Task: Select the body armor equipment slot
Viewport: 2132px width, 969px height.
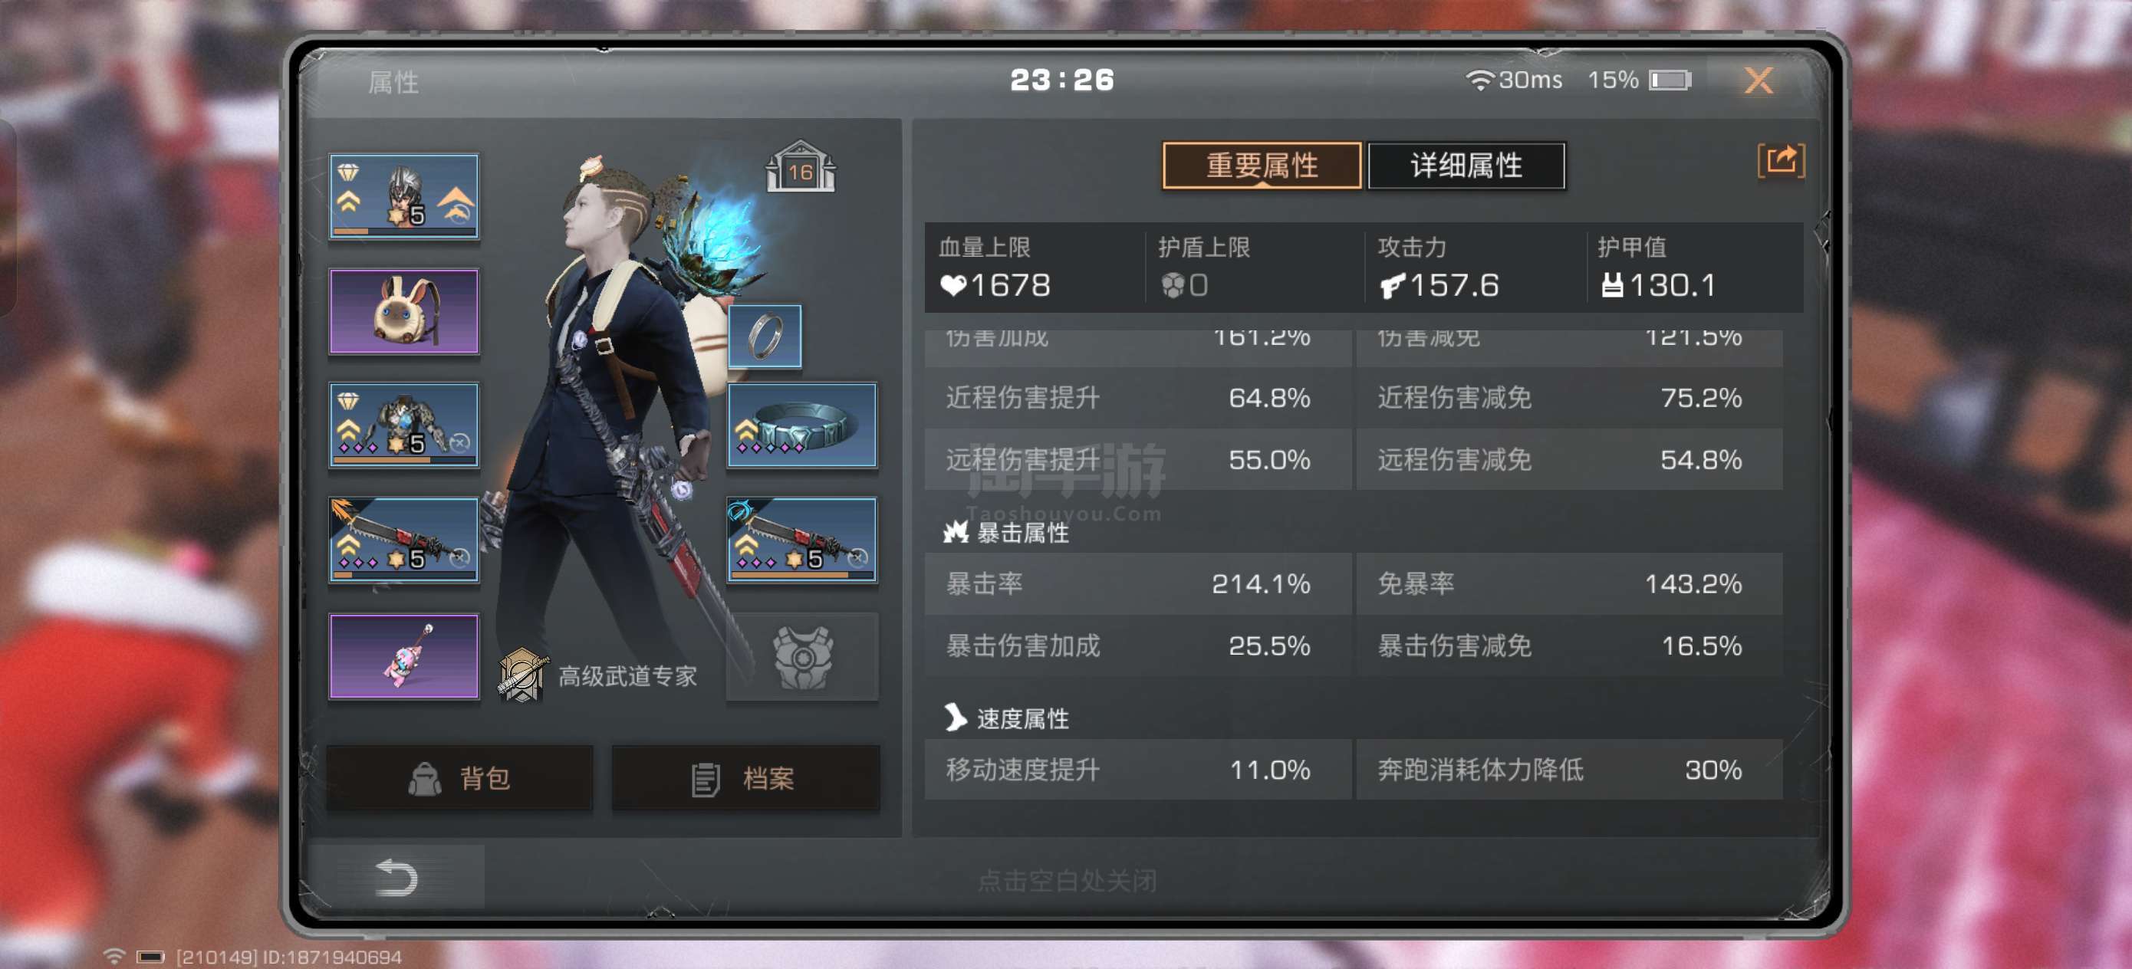Action: pos(404,425)
